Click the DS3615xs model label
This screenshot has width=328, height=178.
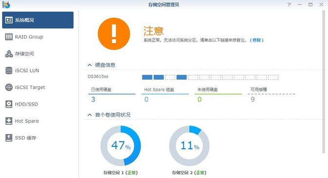point(98,76)
